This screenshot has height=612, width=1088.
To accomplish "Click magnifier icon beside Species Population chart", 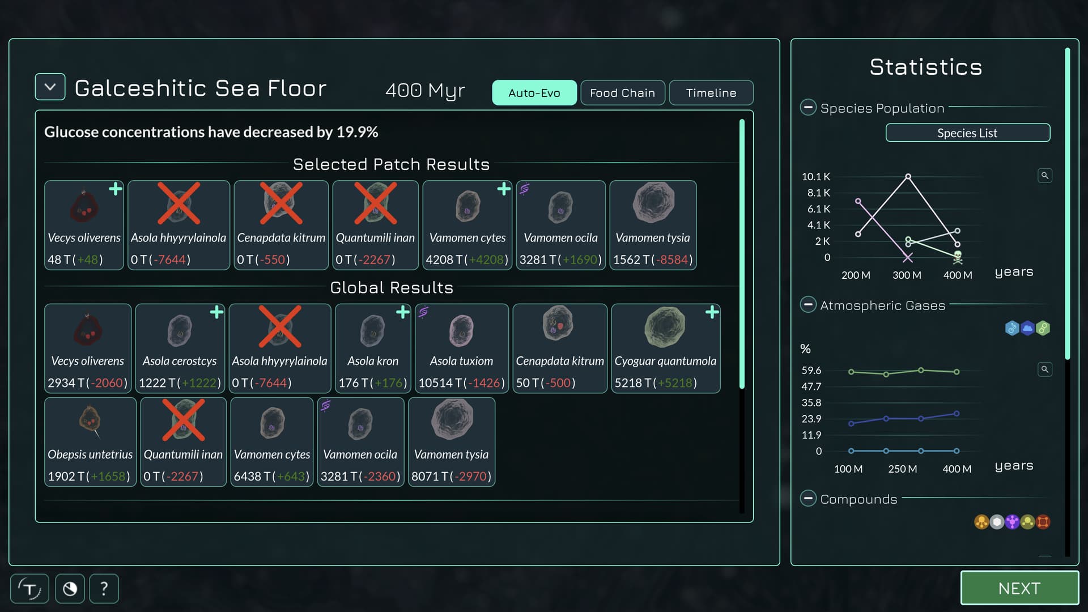I will [x=1044, y=176].
